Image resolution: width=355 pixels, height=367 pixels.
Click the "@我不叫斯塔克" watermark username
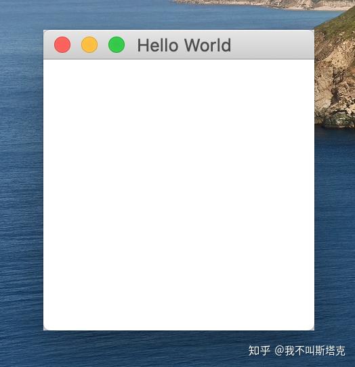click(x=310, y=351)
